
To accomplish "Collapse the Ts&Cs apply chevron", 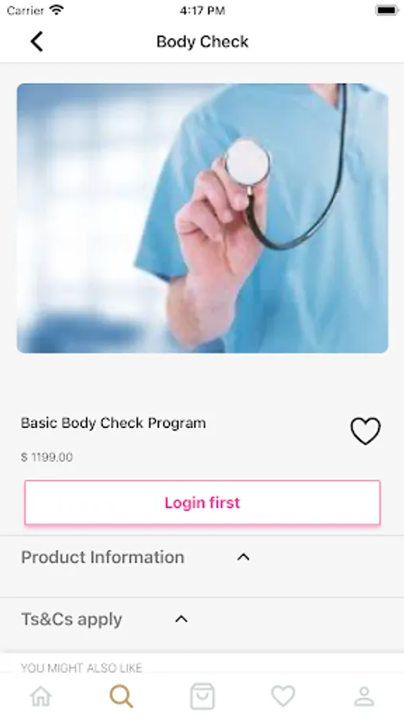I will click(x=181, y=619).
